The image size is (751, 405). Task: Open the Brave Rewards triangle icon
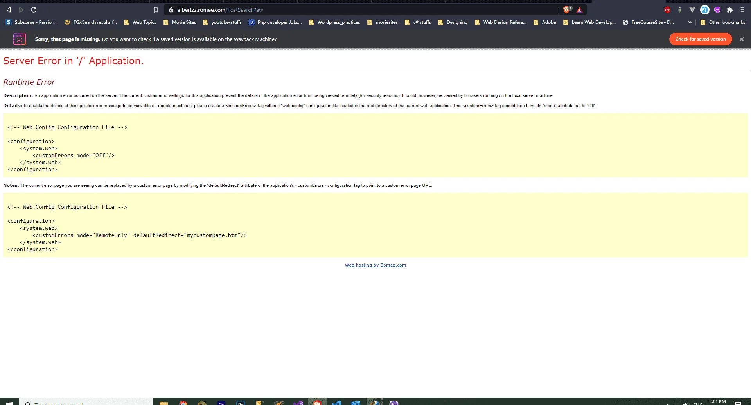pos(580,10)
